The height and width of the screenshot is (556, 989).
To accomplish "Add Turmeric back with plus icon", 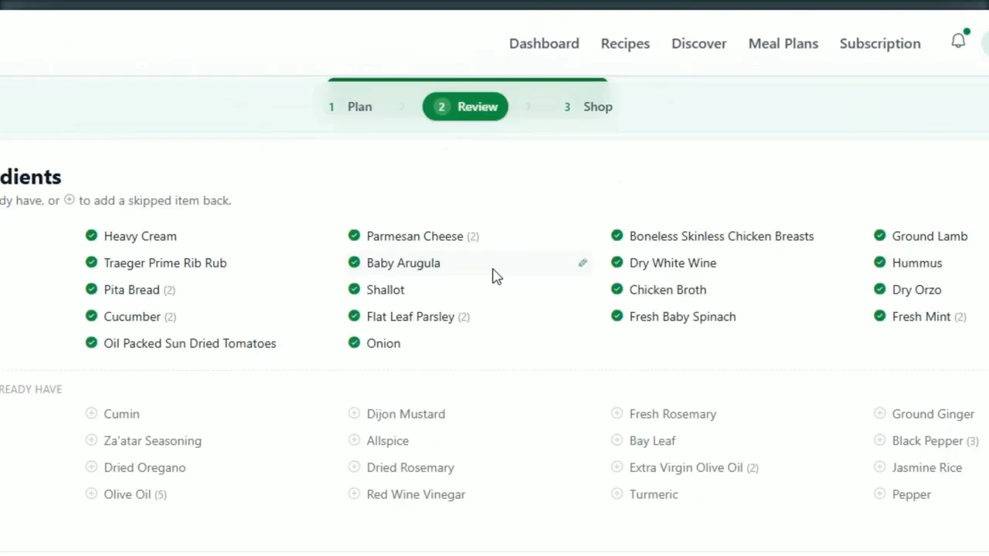I will click(617, 493).
